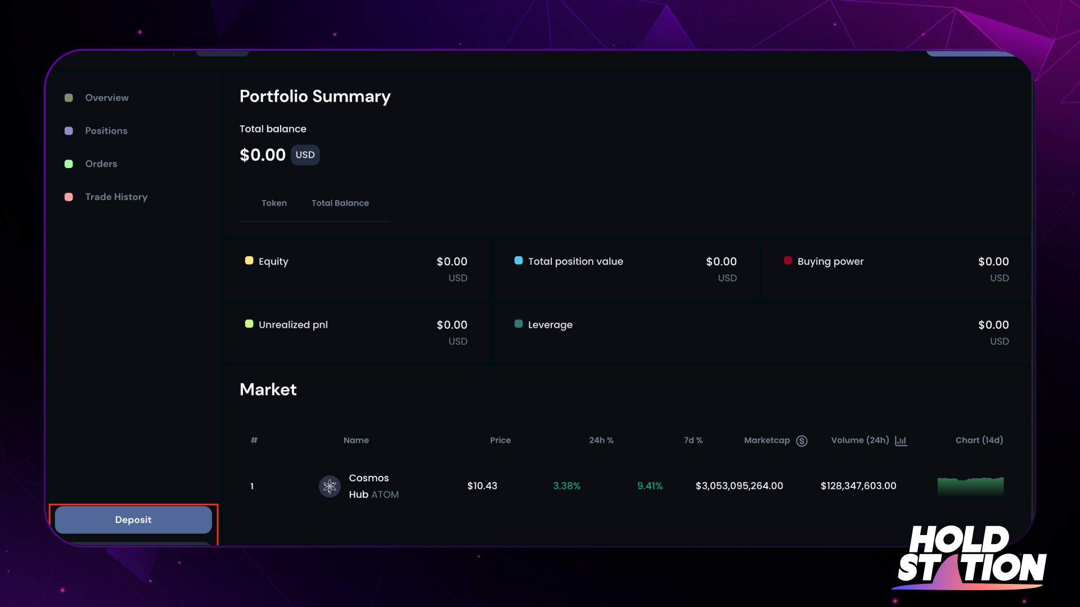
Task: Click the Volume (24h) bar chart icon
Action: pos(901,441)
